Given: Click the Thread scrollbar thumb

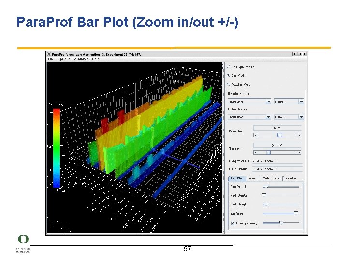Looking at the screenshot, I should (x=269, y=152).
